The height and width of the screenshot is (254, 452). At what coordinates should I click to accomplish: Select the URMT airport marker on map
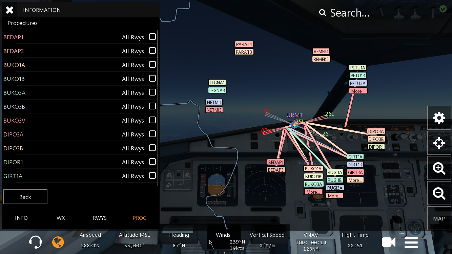click(295, 124)
